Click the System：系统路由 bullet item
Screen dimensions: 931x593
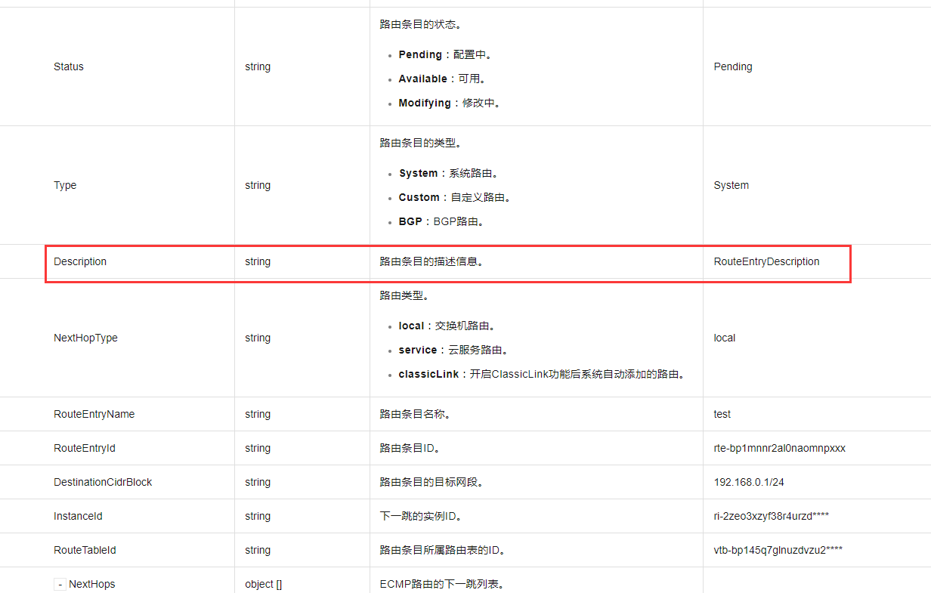[x=449, y=173]
